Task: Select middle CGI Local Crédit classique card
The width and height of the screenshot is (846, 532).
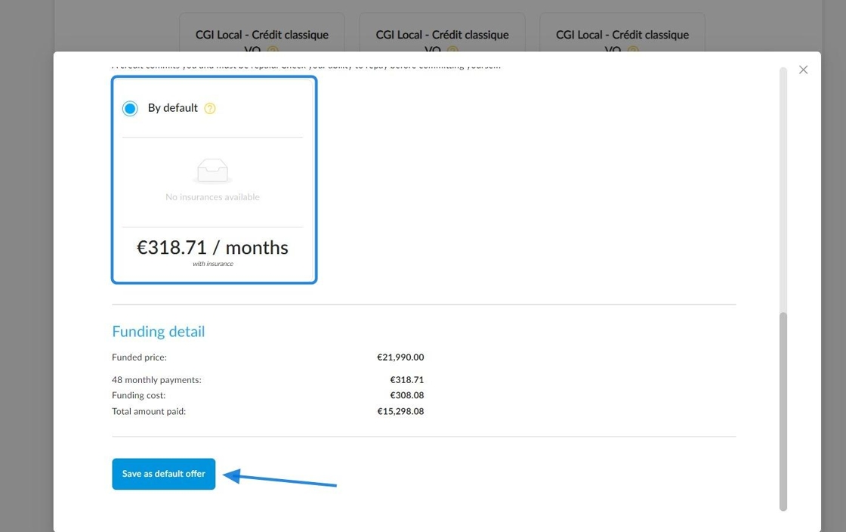Action: click(x=442, y=33)
